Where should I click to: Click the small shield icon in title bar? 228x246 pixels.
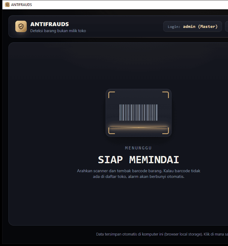coord(7,4)
